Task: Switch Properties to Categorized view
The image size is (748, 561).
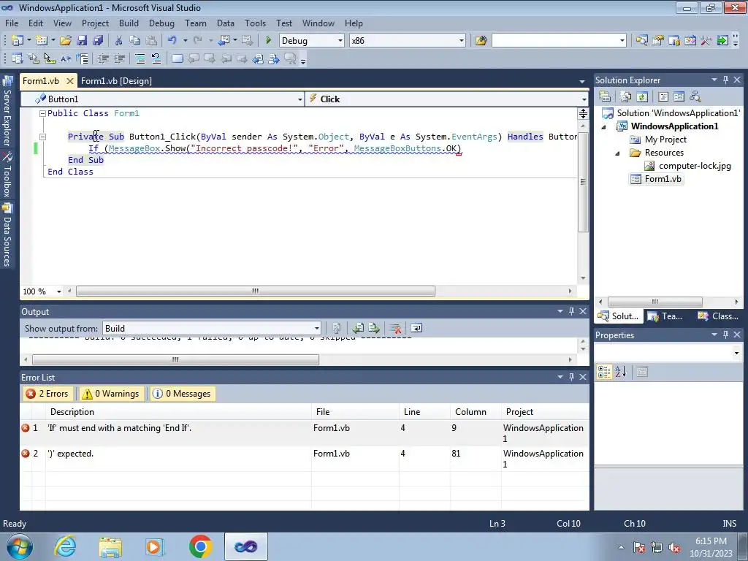Action: click(604, 372)
